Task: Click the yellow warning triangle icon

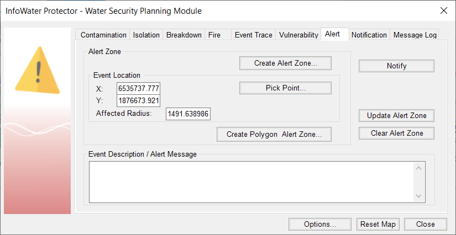Action: (x=38, y=70)
